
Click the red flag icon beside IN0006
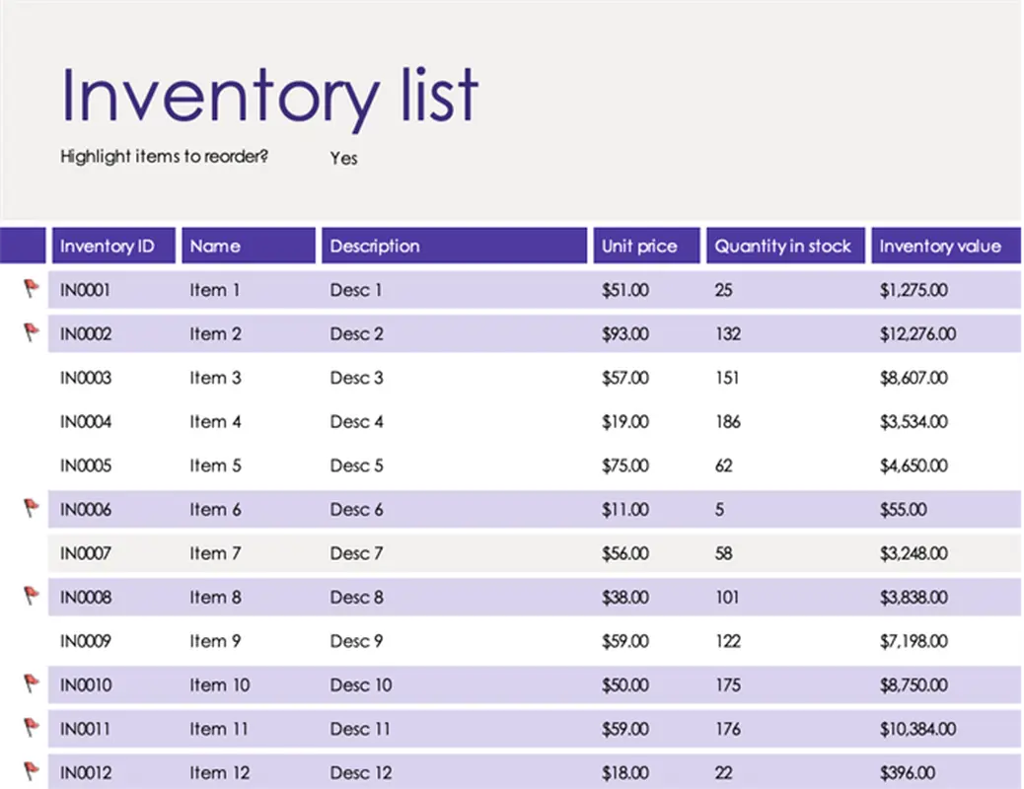[31, 508]
